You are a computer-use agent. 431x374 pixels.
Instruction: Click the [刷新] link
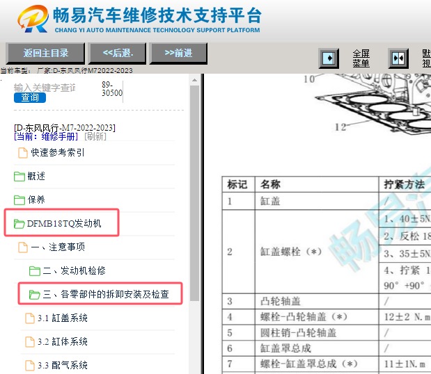(x=95, y=136)
